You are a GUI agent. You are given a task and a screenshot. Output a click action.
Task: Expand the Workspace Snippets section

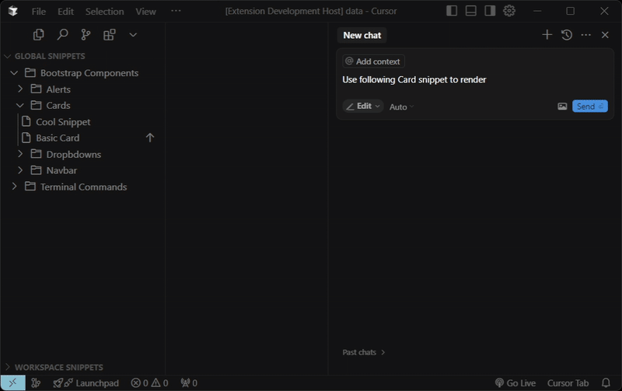[x=7, y=367]
